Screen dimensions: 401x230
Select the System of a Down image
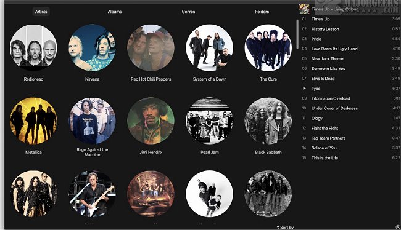tap(210, 48)
